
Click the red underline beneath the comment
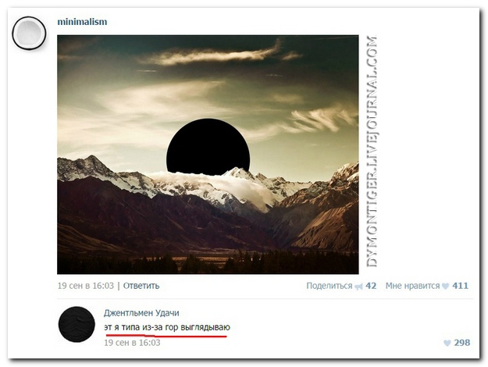(x=166, y=336)
